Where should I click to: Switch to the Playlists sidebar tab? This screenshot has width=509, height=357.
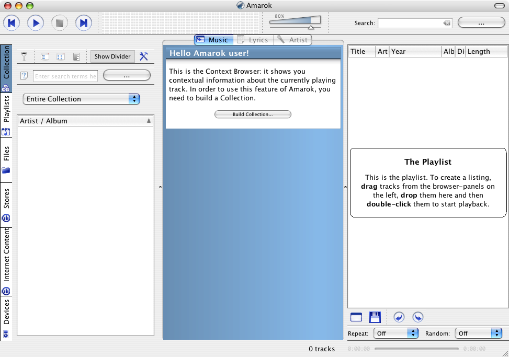click(x=6, y=116)
